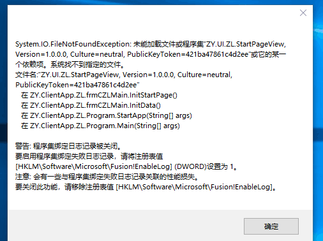Image resolution: width=323 pixels, height=241 pixels.
Task: Click the registry path line ending 设置为 1
Action: point(126,166)
